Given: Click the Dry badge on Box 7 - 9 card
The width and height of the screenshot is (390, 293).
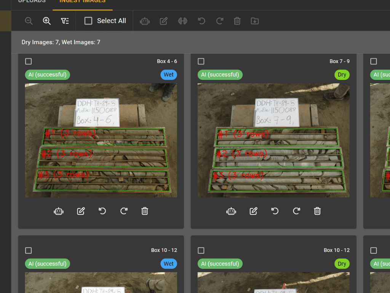Looking at the screenshot, I should click(342, 75).
